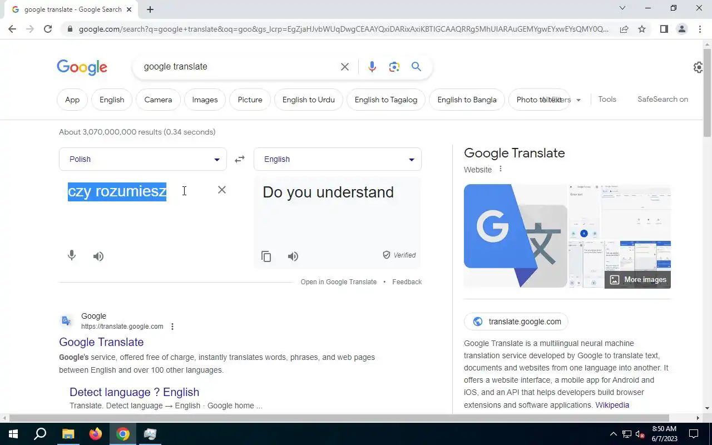The height and width of the screenshot is (445, 712).
Task: Open Chrome three-dot menu
Action: pos(700,29)
